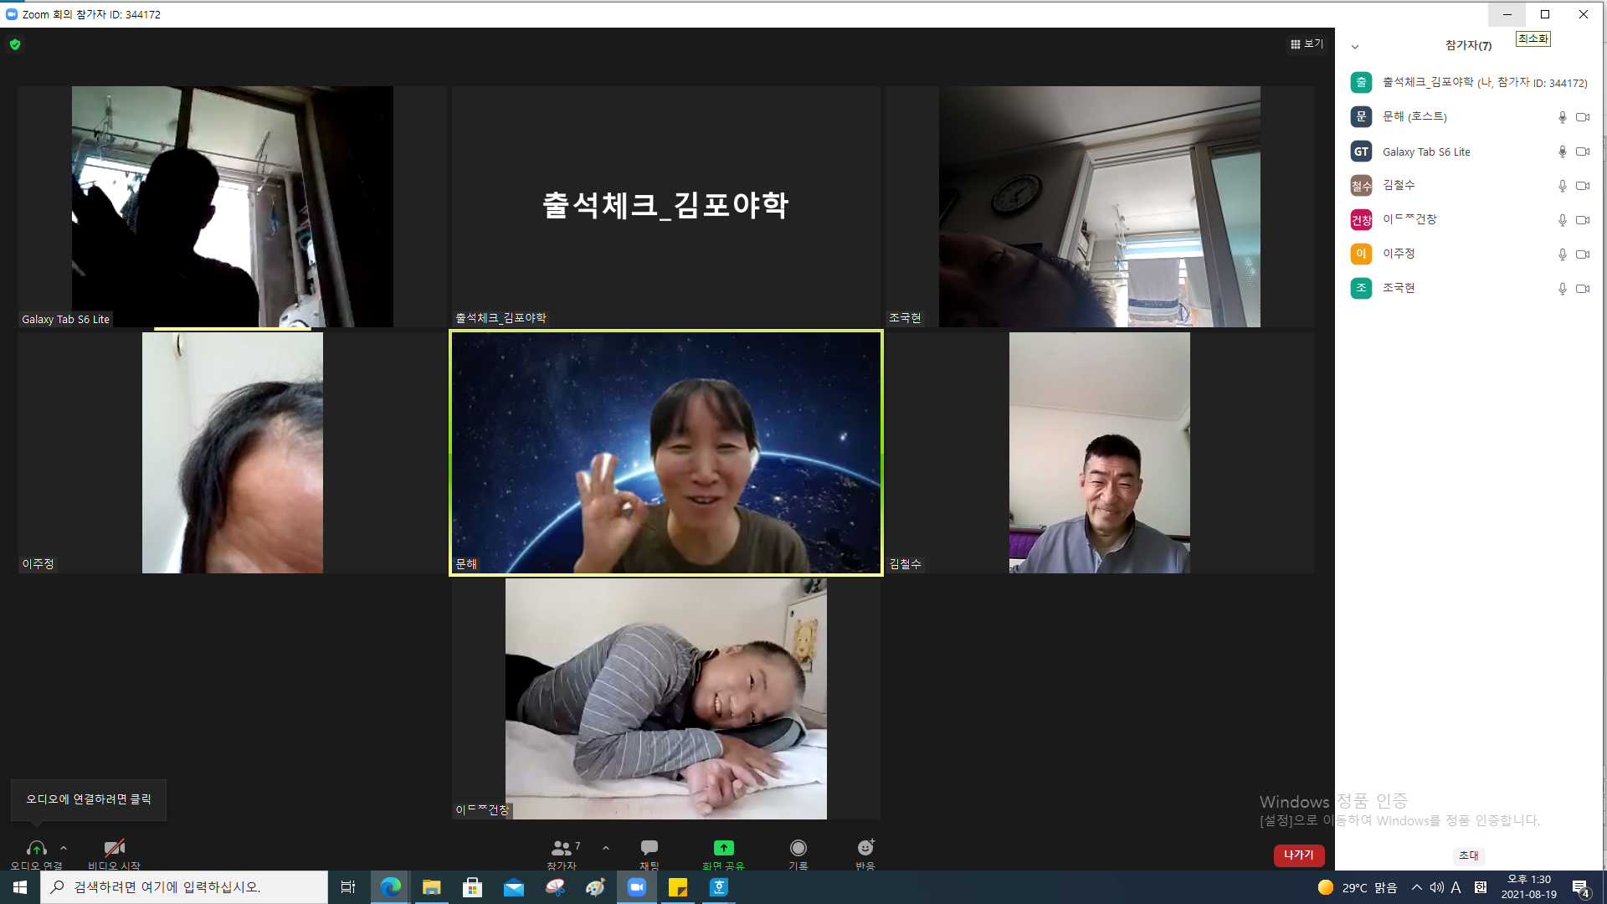The width and height of the screenshot is (1607, 904).
Task: Toggle camera icon for 조국현
Action: point(1583,289)
